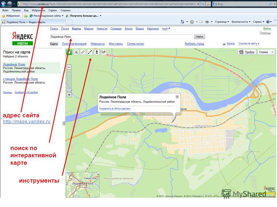The image size is (277, 207).
Task: Open the Вид menu
Action: (26, 10)
